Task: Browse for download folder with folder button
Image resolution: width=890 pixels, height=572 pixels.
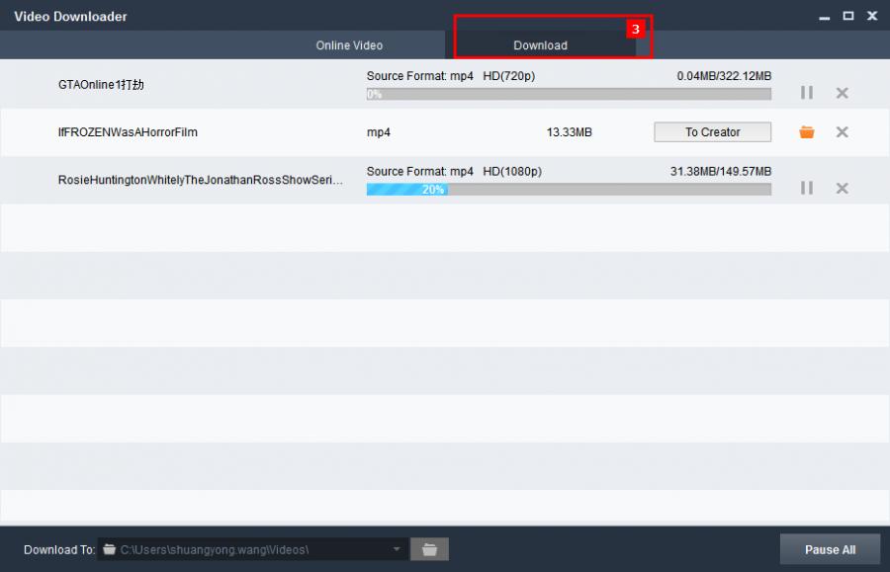Action: pos(430,549)
